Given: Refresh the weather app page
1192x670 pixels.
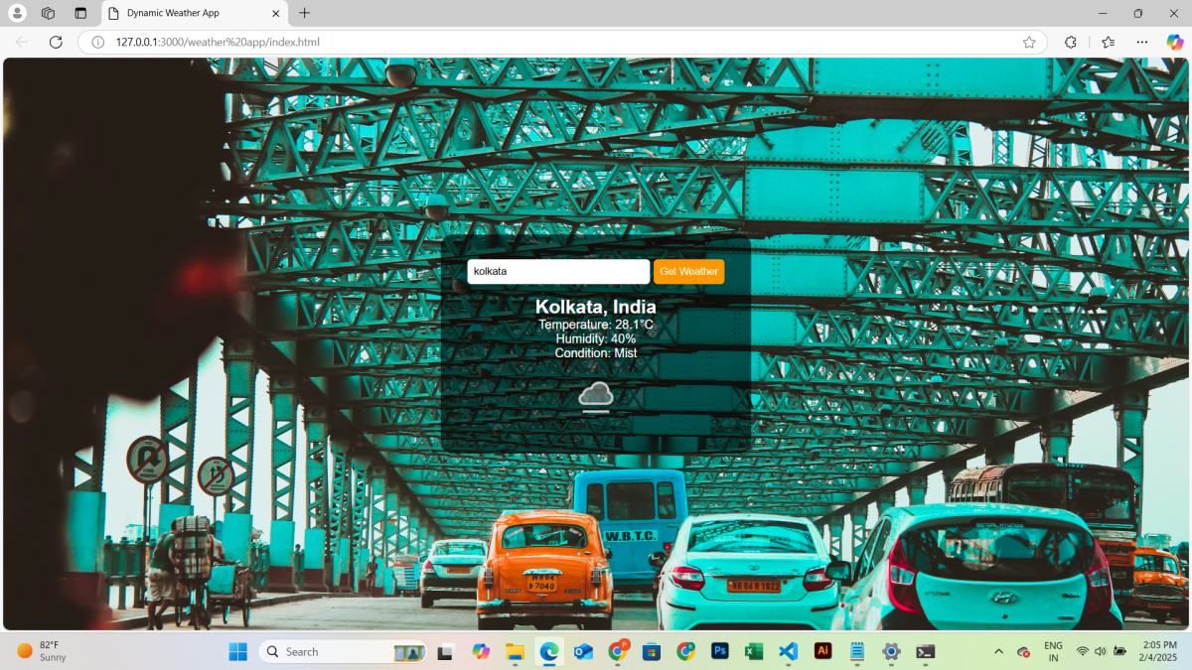Looking at the screenshot, I should (56, 42).
